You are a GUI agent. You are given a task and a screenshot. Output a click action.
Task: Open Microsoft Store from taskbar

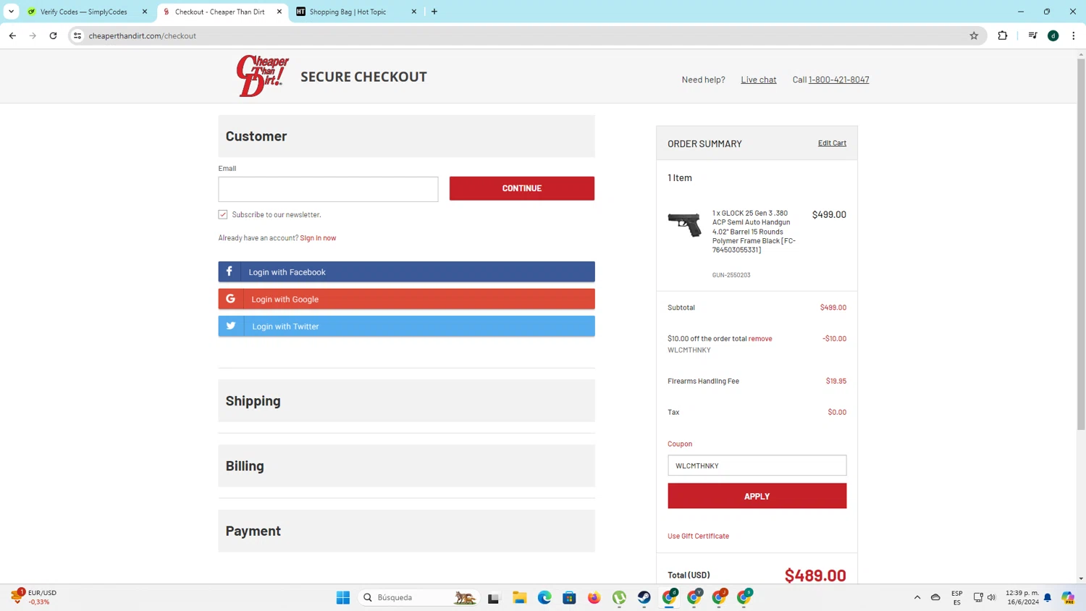[x=569, y=597]
